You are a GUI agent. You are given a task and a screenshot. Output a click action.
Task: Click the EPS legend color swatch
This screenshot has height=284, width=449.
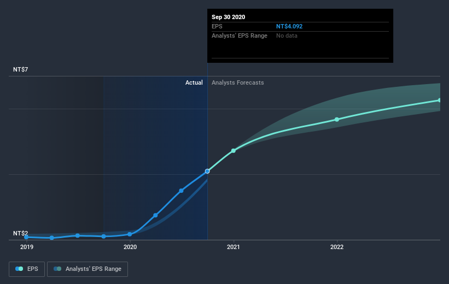[x=19, y=269]
